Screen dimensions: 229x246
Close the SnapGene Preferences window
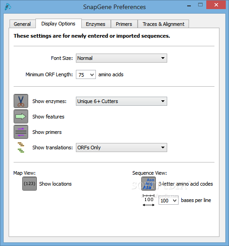[216, 5]
